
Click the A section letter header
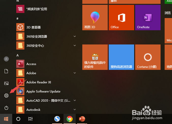[18, 55]
